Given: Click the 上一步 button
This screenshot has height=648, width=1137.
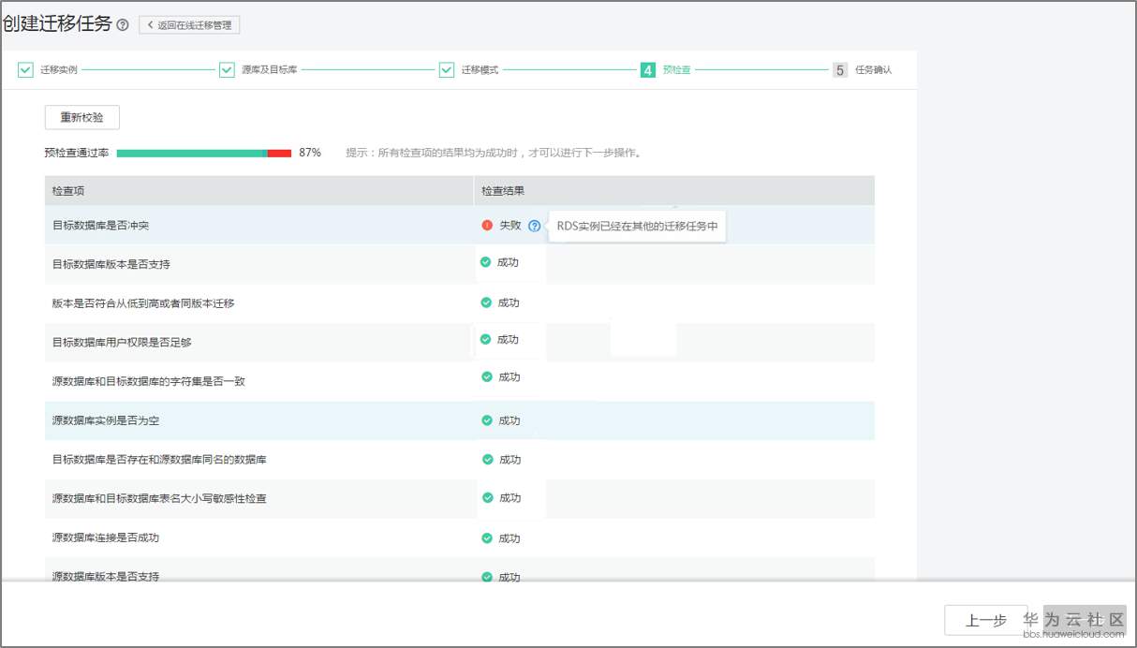Looking at the screenshot, I should [x=986, y=620].
